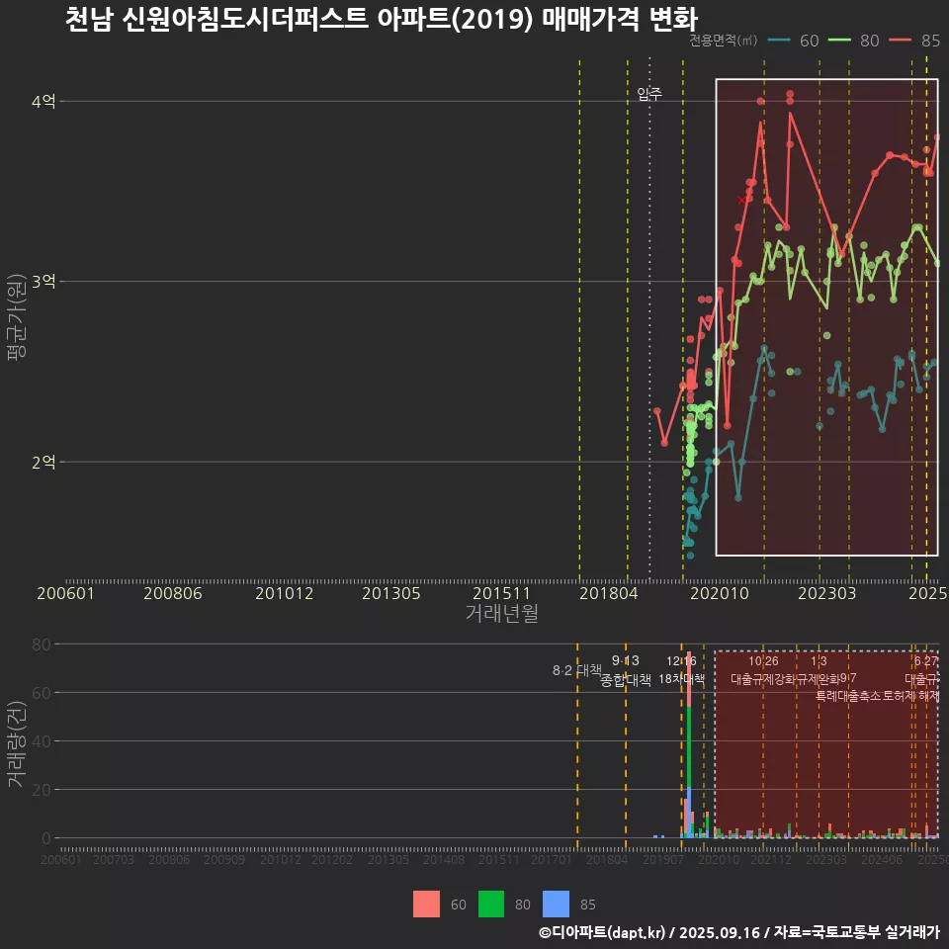Image resolution: width=949 pixels, height=949 pixels.
Task: Click volume chart x-axis label 202406
Action: click(x=882, y=859)
